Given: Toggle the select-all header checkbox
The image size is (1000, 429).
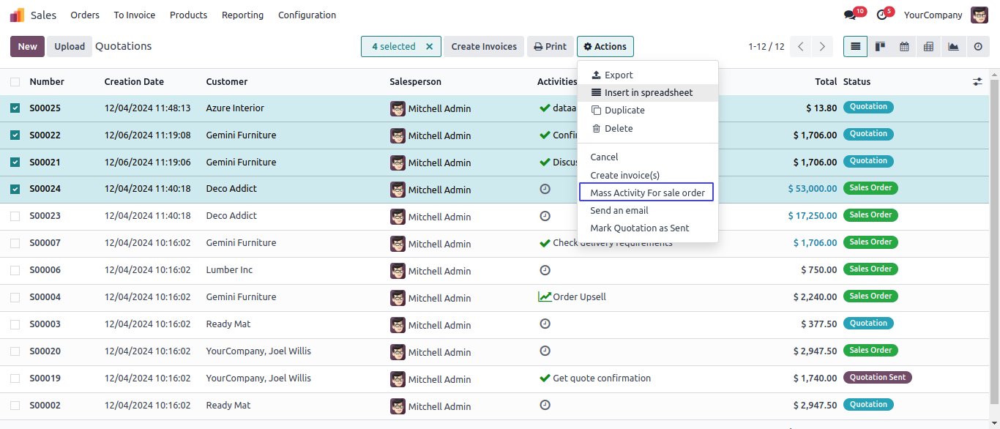Looking at the screenshot, I should coord(15,82).
